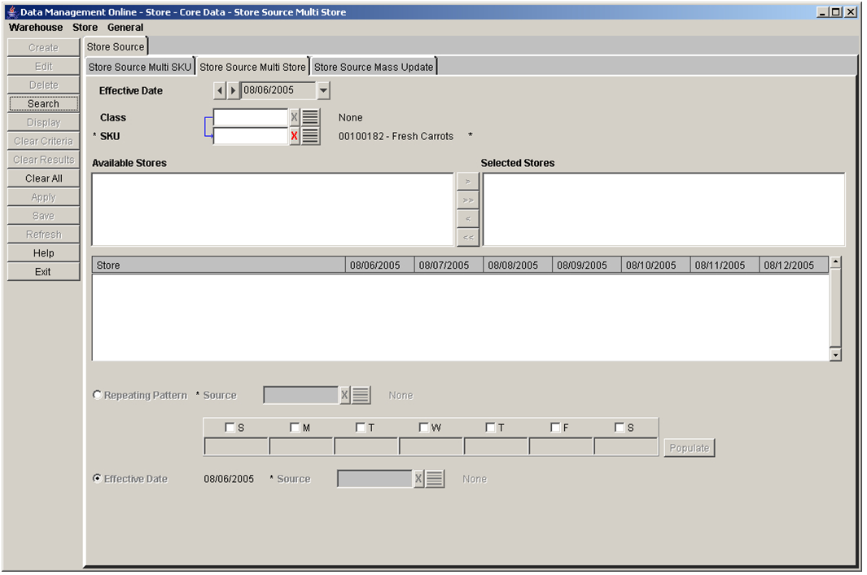Screen dimensions: 867x575
Task: Check the Thursday (second T) checkbox
Action: [x=490, y=428]
